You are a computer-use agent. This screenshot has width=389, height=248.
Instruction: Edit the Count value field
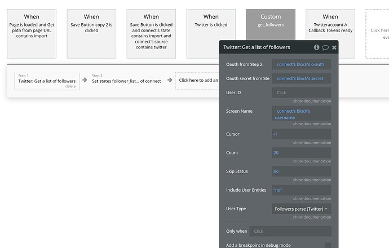[302, 153]
